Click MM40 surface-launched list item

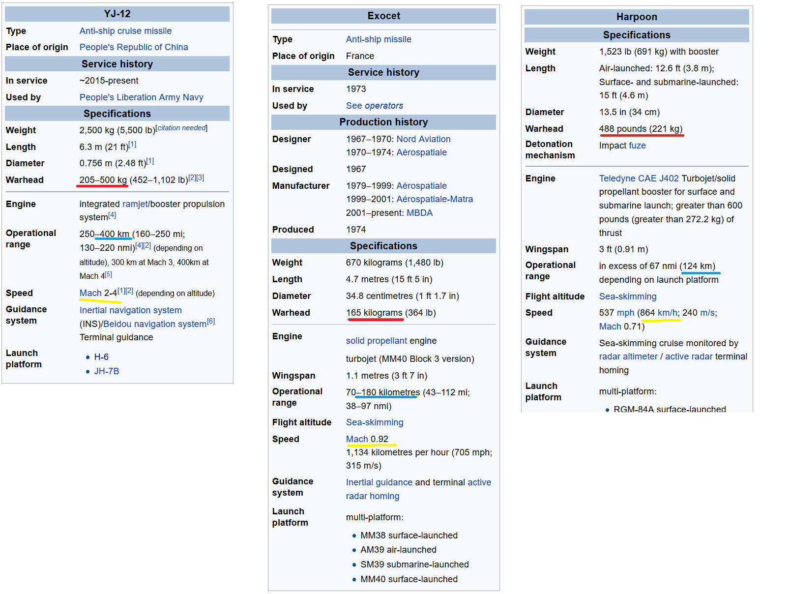coord(409,579)
